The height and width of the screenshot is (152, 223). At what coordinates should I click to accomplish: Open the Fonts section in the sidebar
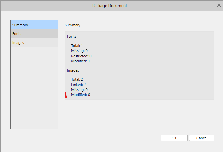pyautogui.click(x=34, y=34)
